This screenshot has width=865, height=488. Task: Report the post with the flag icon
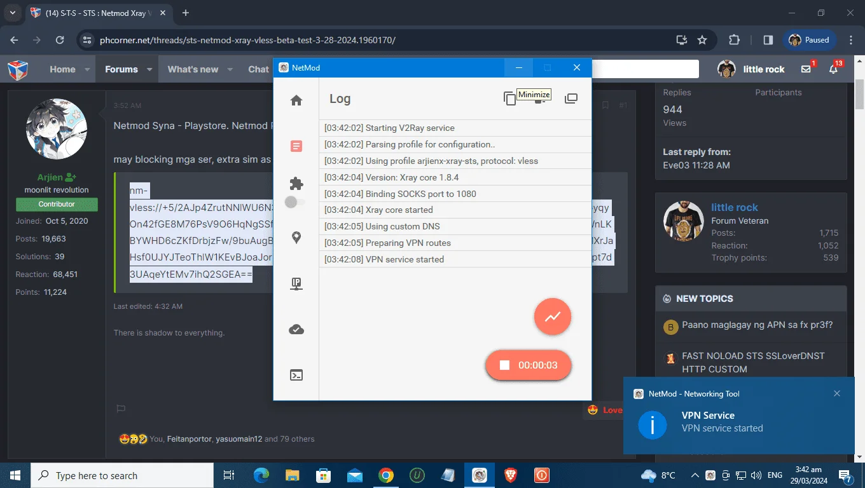coord(121,409)
